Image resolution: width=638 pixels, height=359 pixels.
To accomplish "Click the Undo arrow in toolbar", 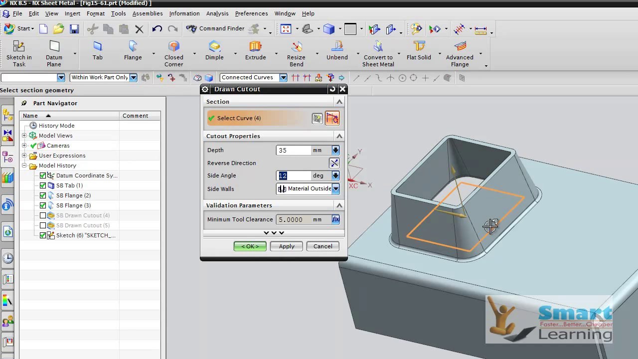I will coord(157,29).
